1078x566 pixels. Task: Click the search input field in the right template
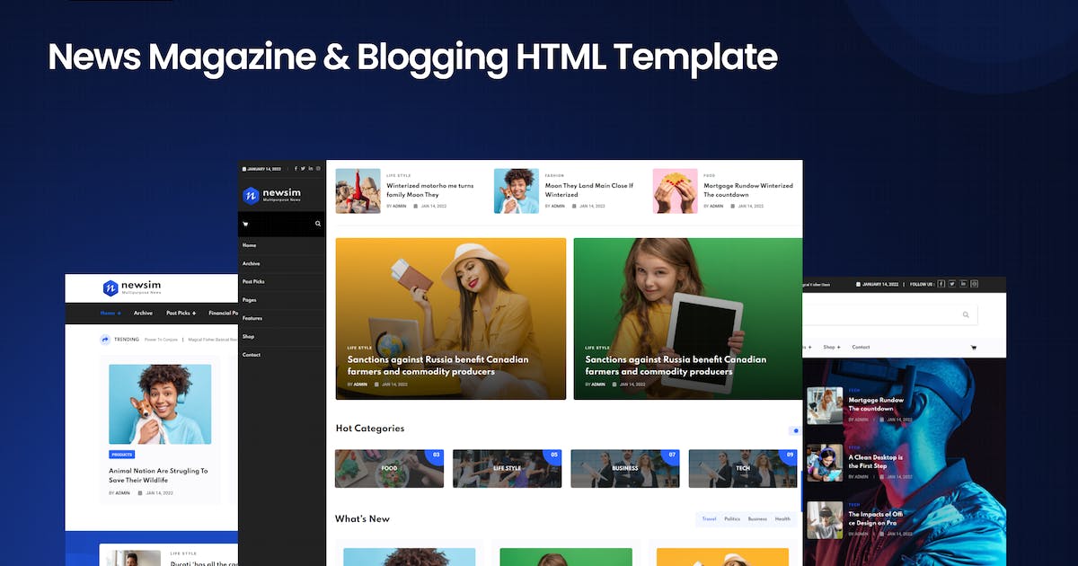tap(889, 314)
